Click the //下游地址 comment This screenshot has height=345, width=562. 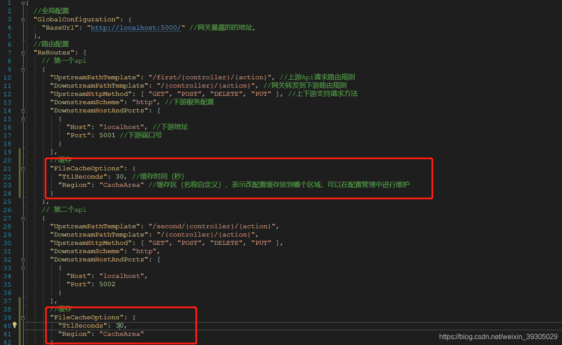coord(170,127)
